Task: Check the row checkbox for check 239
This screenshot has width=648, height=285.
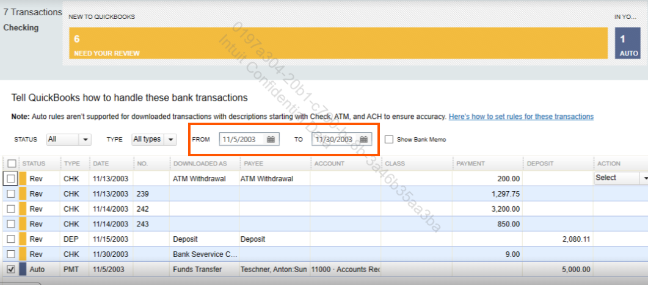Action: tap(11, 193)
